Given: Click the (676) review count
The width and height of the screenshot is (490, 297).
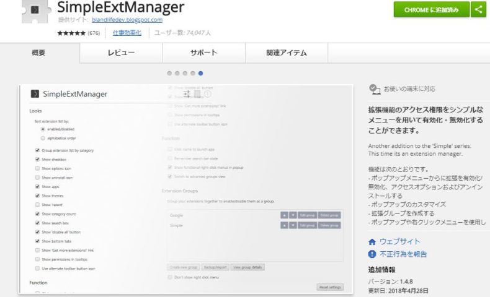Looking at the screenshot, I should (94, 33).
